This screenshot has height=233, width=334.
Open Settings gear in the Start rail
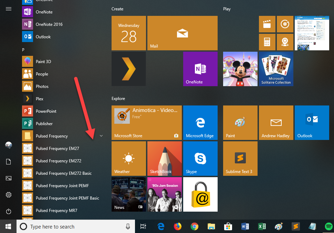[x=9, y=195]
